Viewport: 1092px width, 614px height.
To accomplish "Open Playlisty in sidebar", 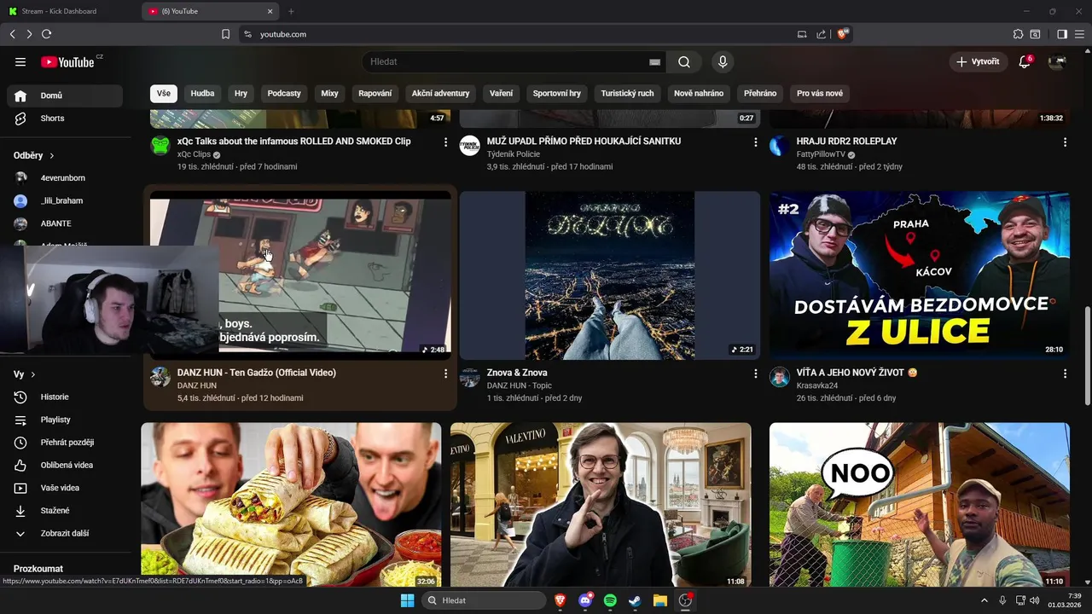I will coord(65,420).
